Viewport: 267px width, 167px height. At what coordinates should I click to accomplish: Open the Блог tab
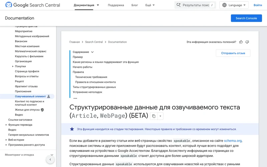(x=135, y=5)
